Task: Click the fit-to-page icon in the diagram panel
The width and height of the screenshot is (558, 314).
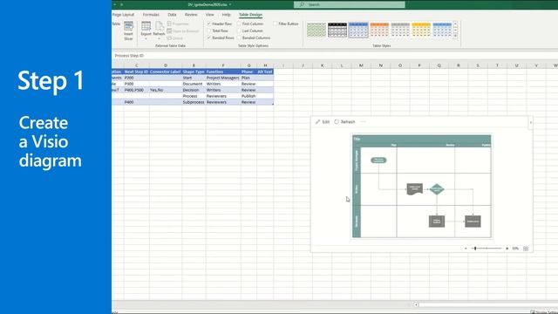Action: coord(526,249)
